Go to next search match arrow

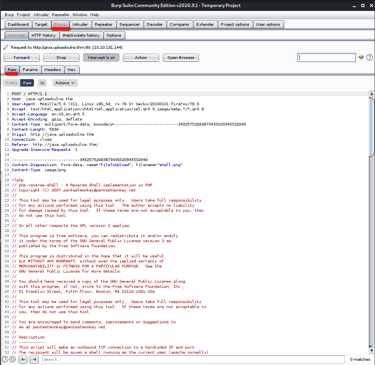34,359
